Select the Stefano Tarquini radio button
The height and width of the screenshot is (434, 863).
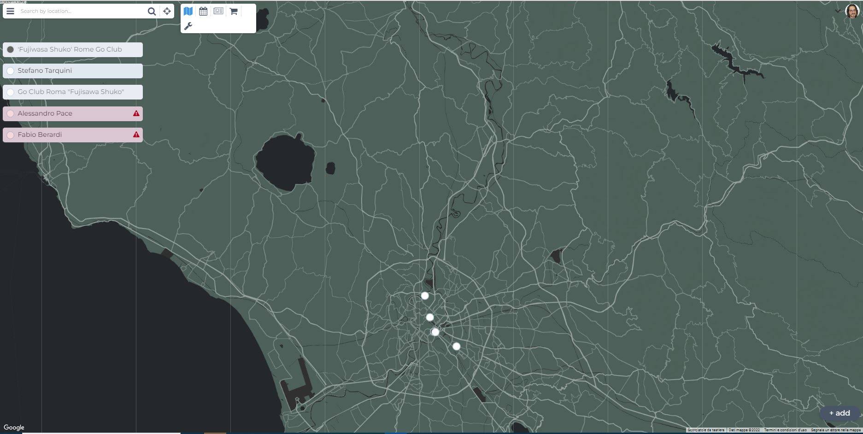(10, 70)
